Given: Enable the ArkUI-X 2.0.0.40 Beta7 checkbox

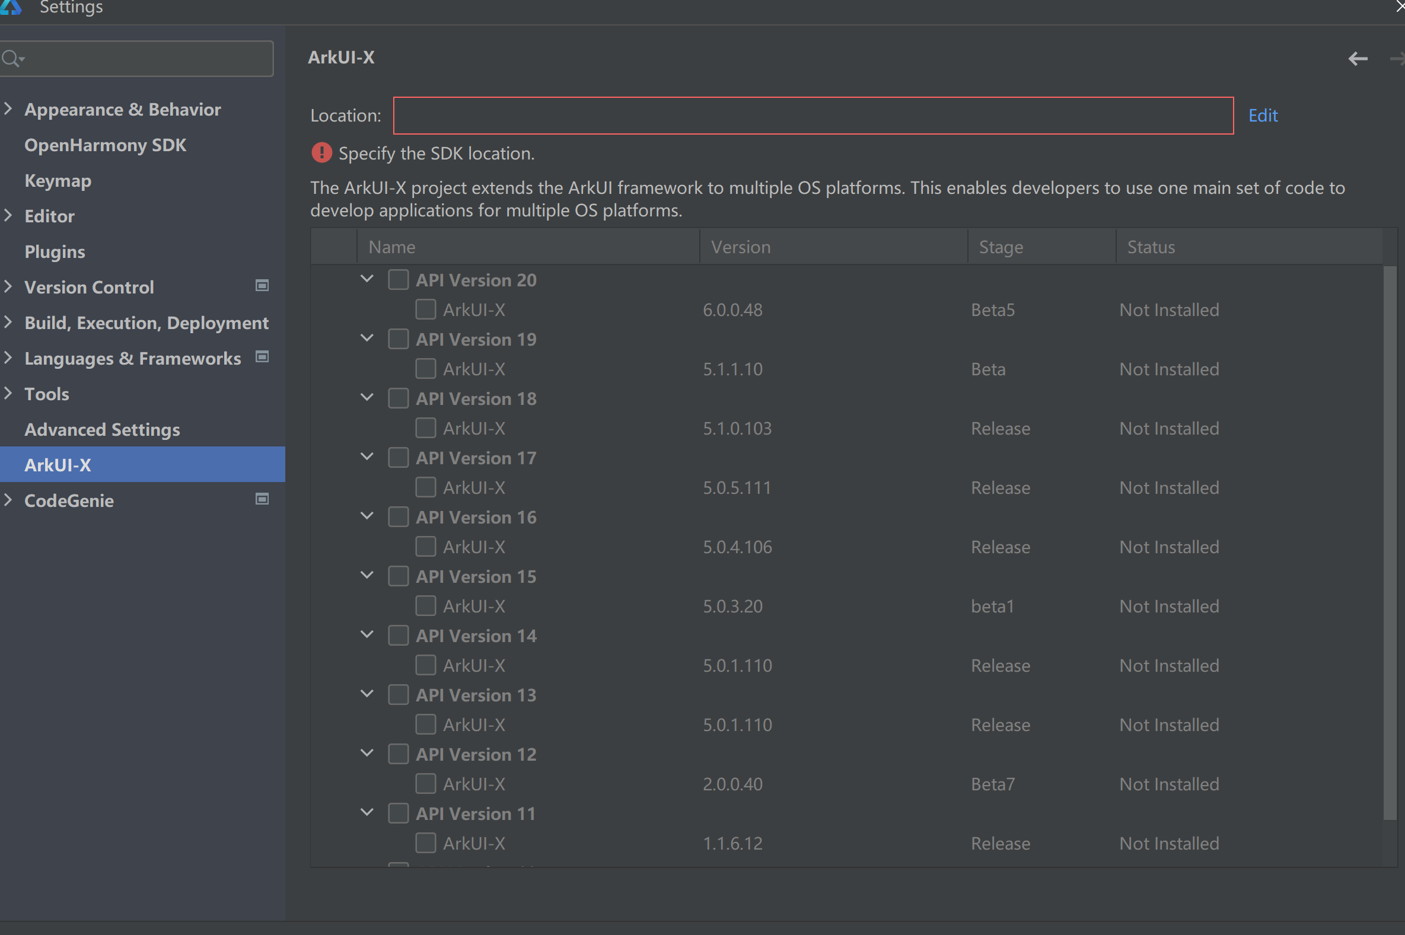Looking at the screenshot, I should (x=425, y=784).
